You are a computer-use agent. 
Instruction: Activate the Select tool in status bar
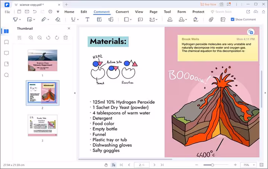(114, 165)
